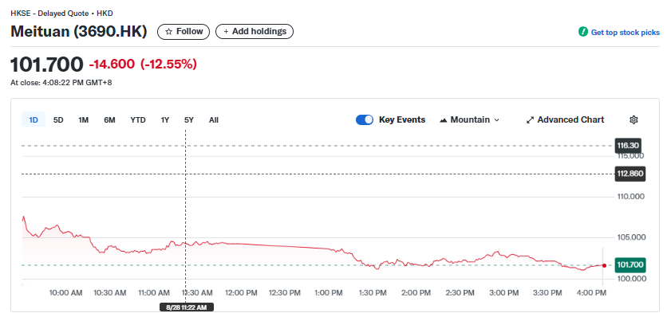This screenshot has width=671, height=317.
Task: Switch to YTD chart range
Action: [x=138, y=120]
